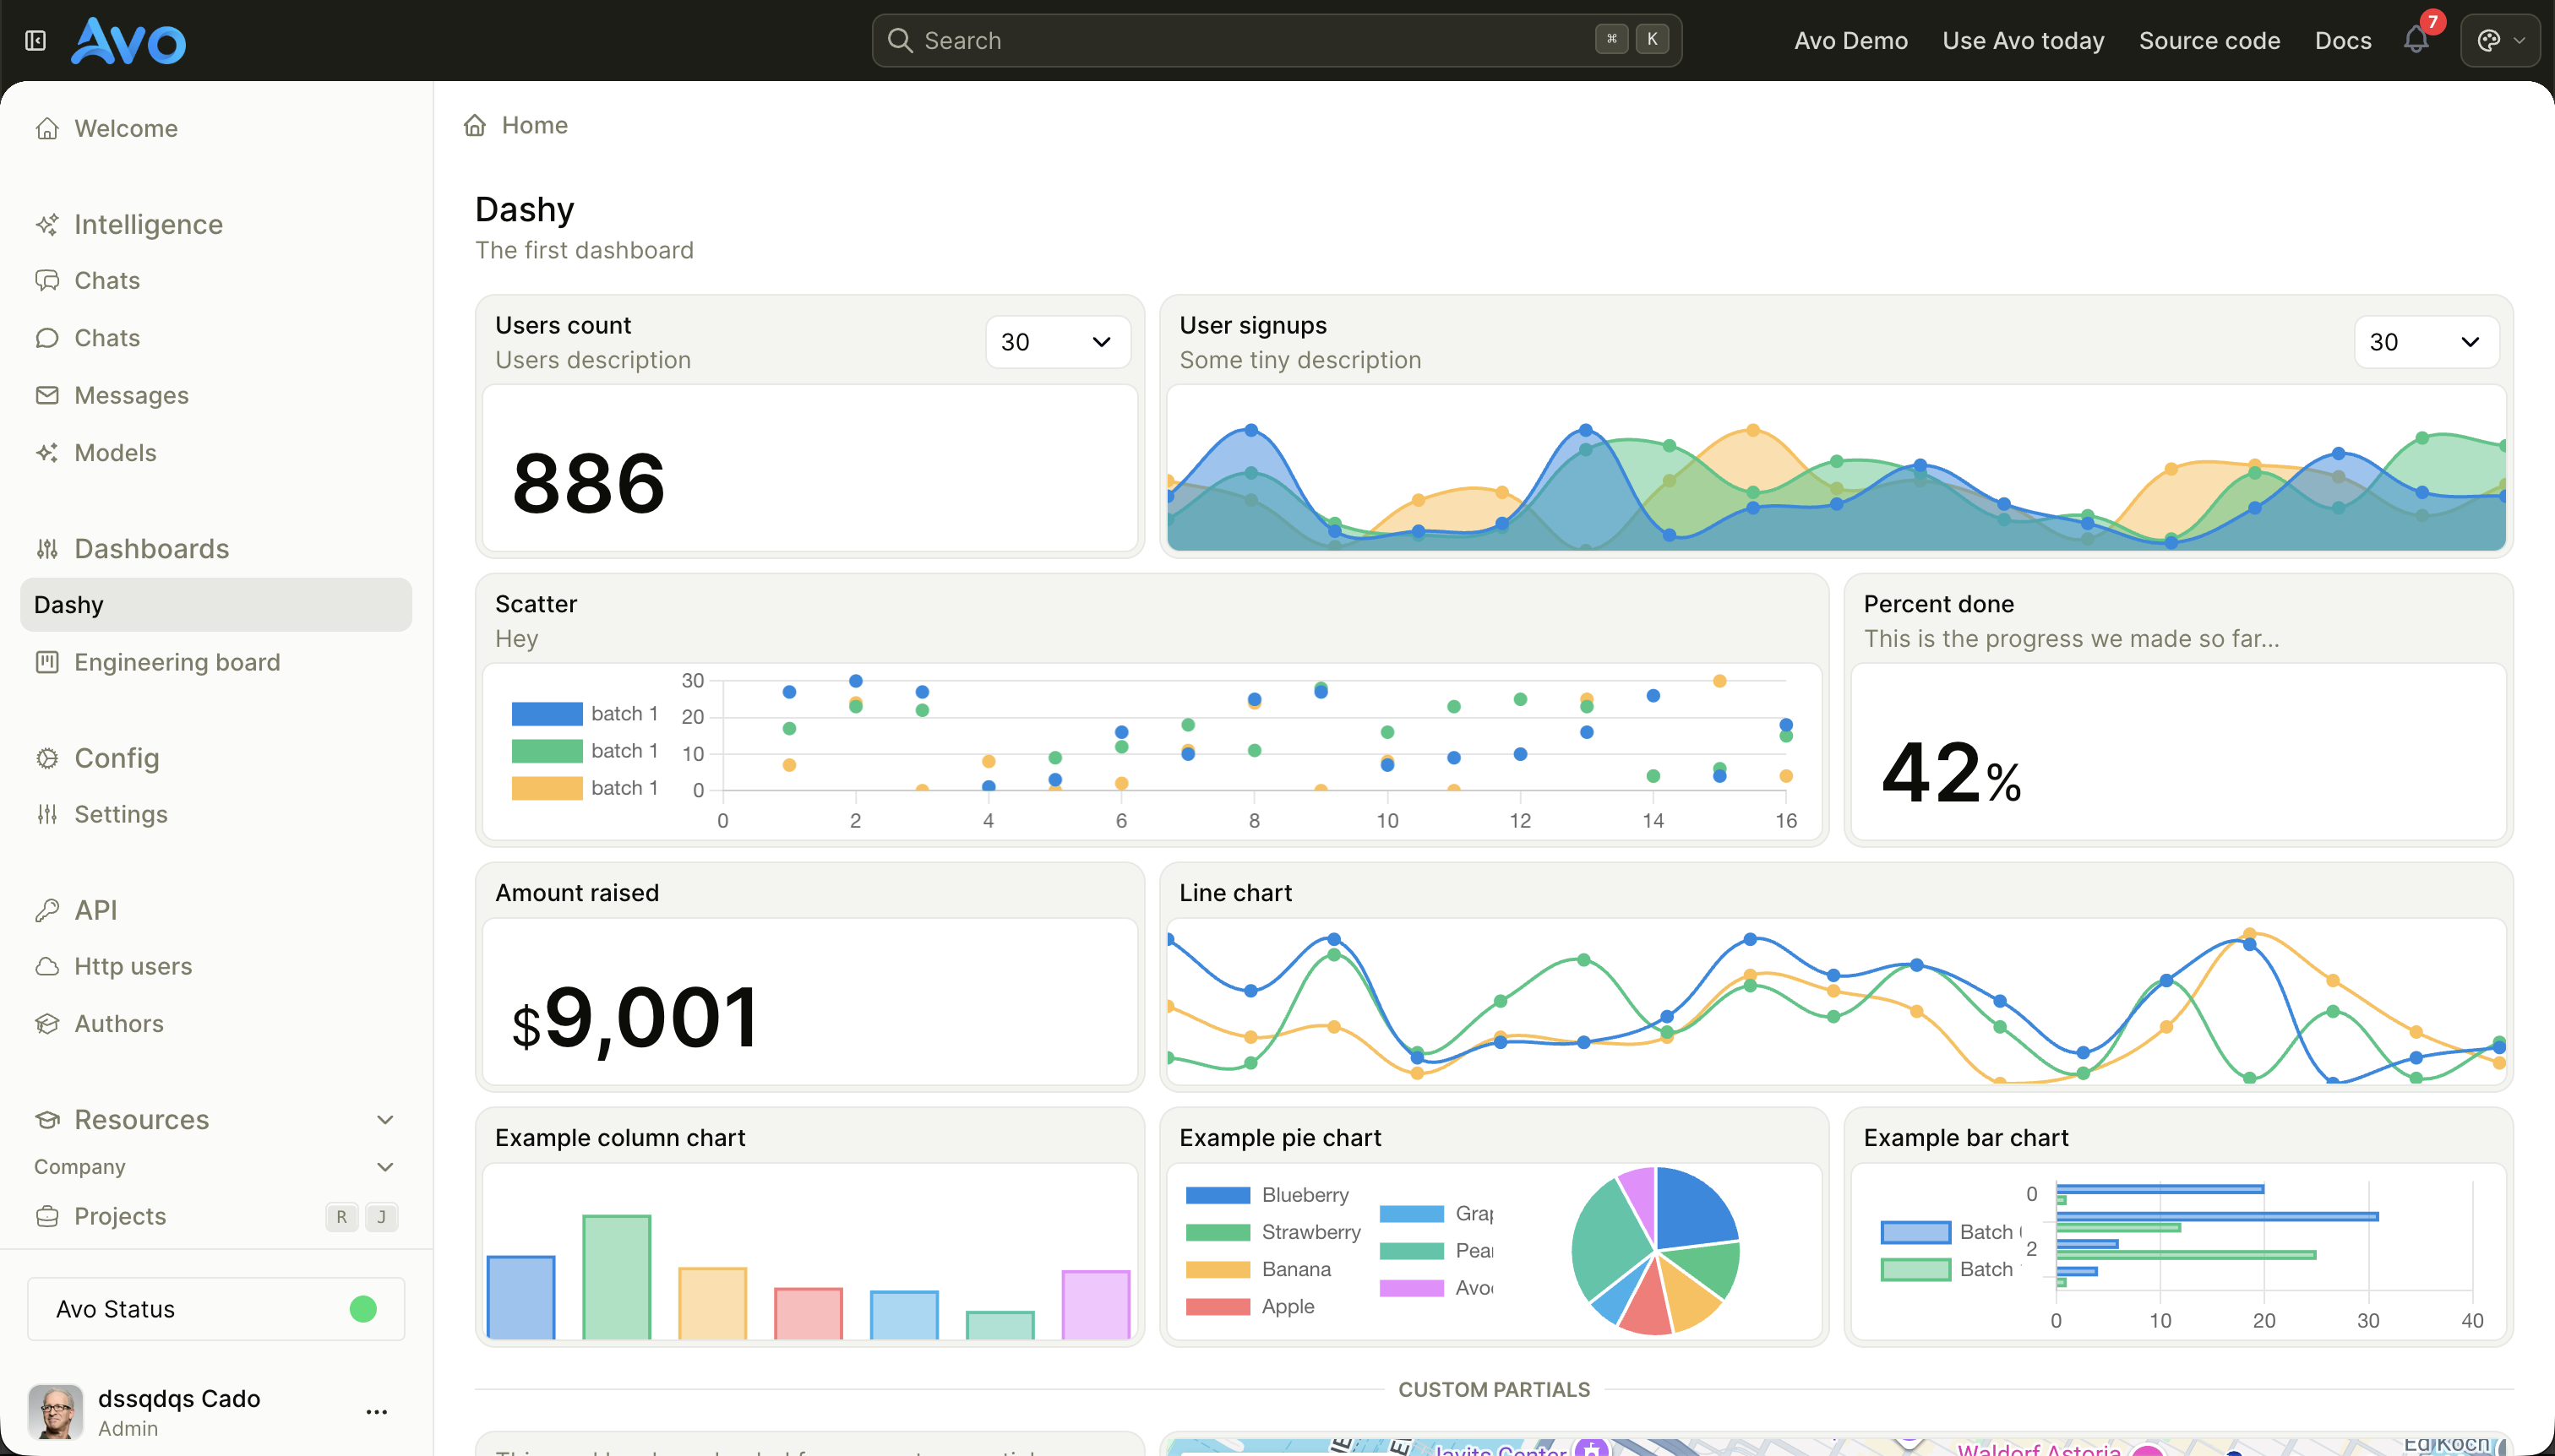Collapse the Company group chevron
2555x1456 pixels.
[x=385, y=1167]
